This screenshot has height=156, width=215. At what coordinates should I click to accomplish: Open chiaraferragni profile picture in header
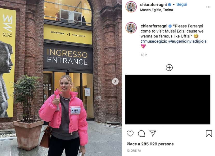pos(131,7)
